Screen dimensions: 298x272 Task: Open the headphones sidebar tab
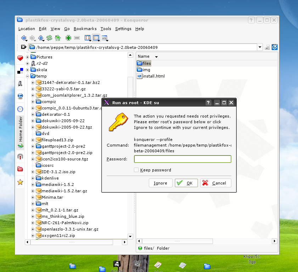click(x=20, y=157)
